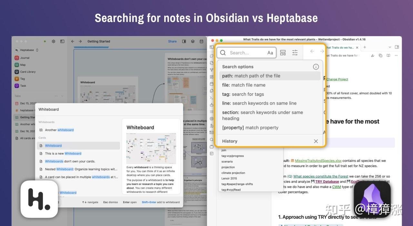Open the tab list dropdown chevron in Obsidian
Screen dimensions: 413x226
pyautogui.click(x=389, y=47)
